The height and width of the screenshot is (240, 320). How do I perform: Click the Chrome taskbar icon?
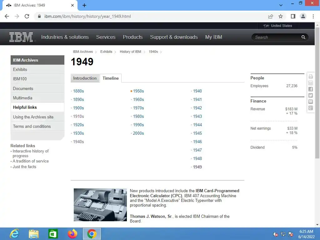[92, 234]
